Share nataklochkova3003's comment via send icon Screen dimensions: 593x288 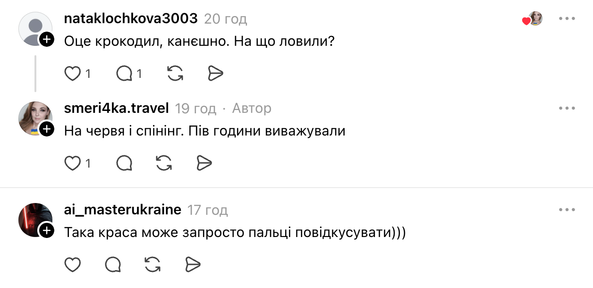(215, 74)
